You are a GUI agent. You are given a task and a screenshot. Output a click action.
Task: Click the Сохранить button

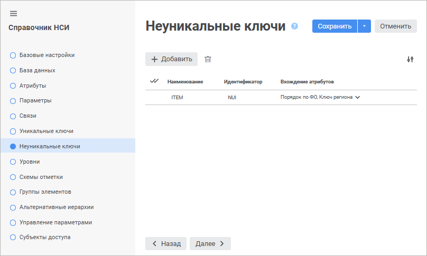click(335, 26)
